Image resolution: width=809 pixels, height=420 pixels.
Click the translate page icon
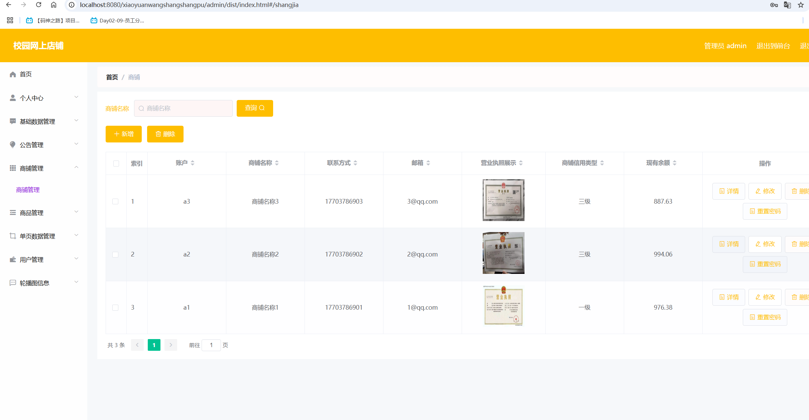pyautogui.click(x=787, y=5)
